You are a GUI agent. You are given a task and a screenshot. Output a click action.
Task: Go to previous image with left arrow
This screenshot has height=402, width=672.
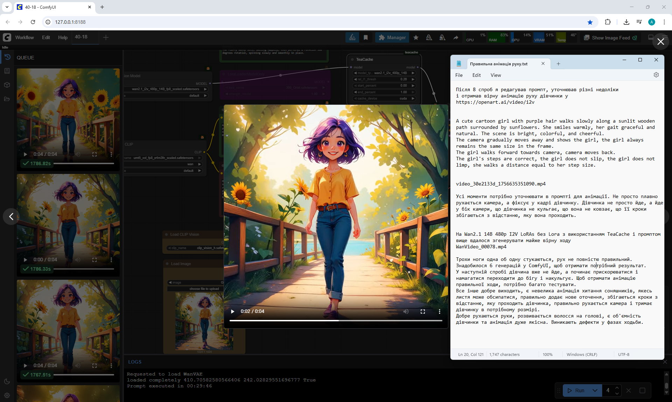(x=11, y=217)
